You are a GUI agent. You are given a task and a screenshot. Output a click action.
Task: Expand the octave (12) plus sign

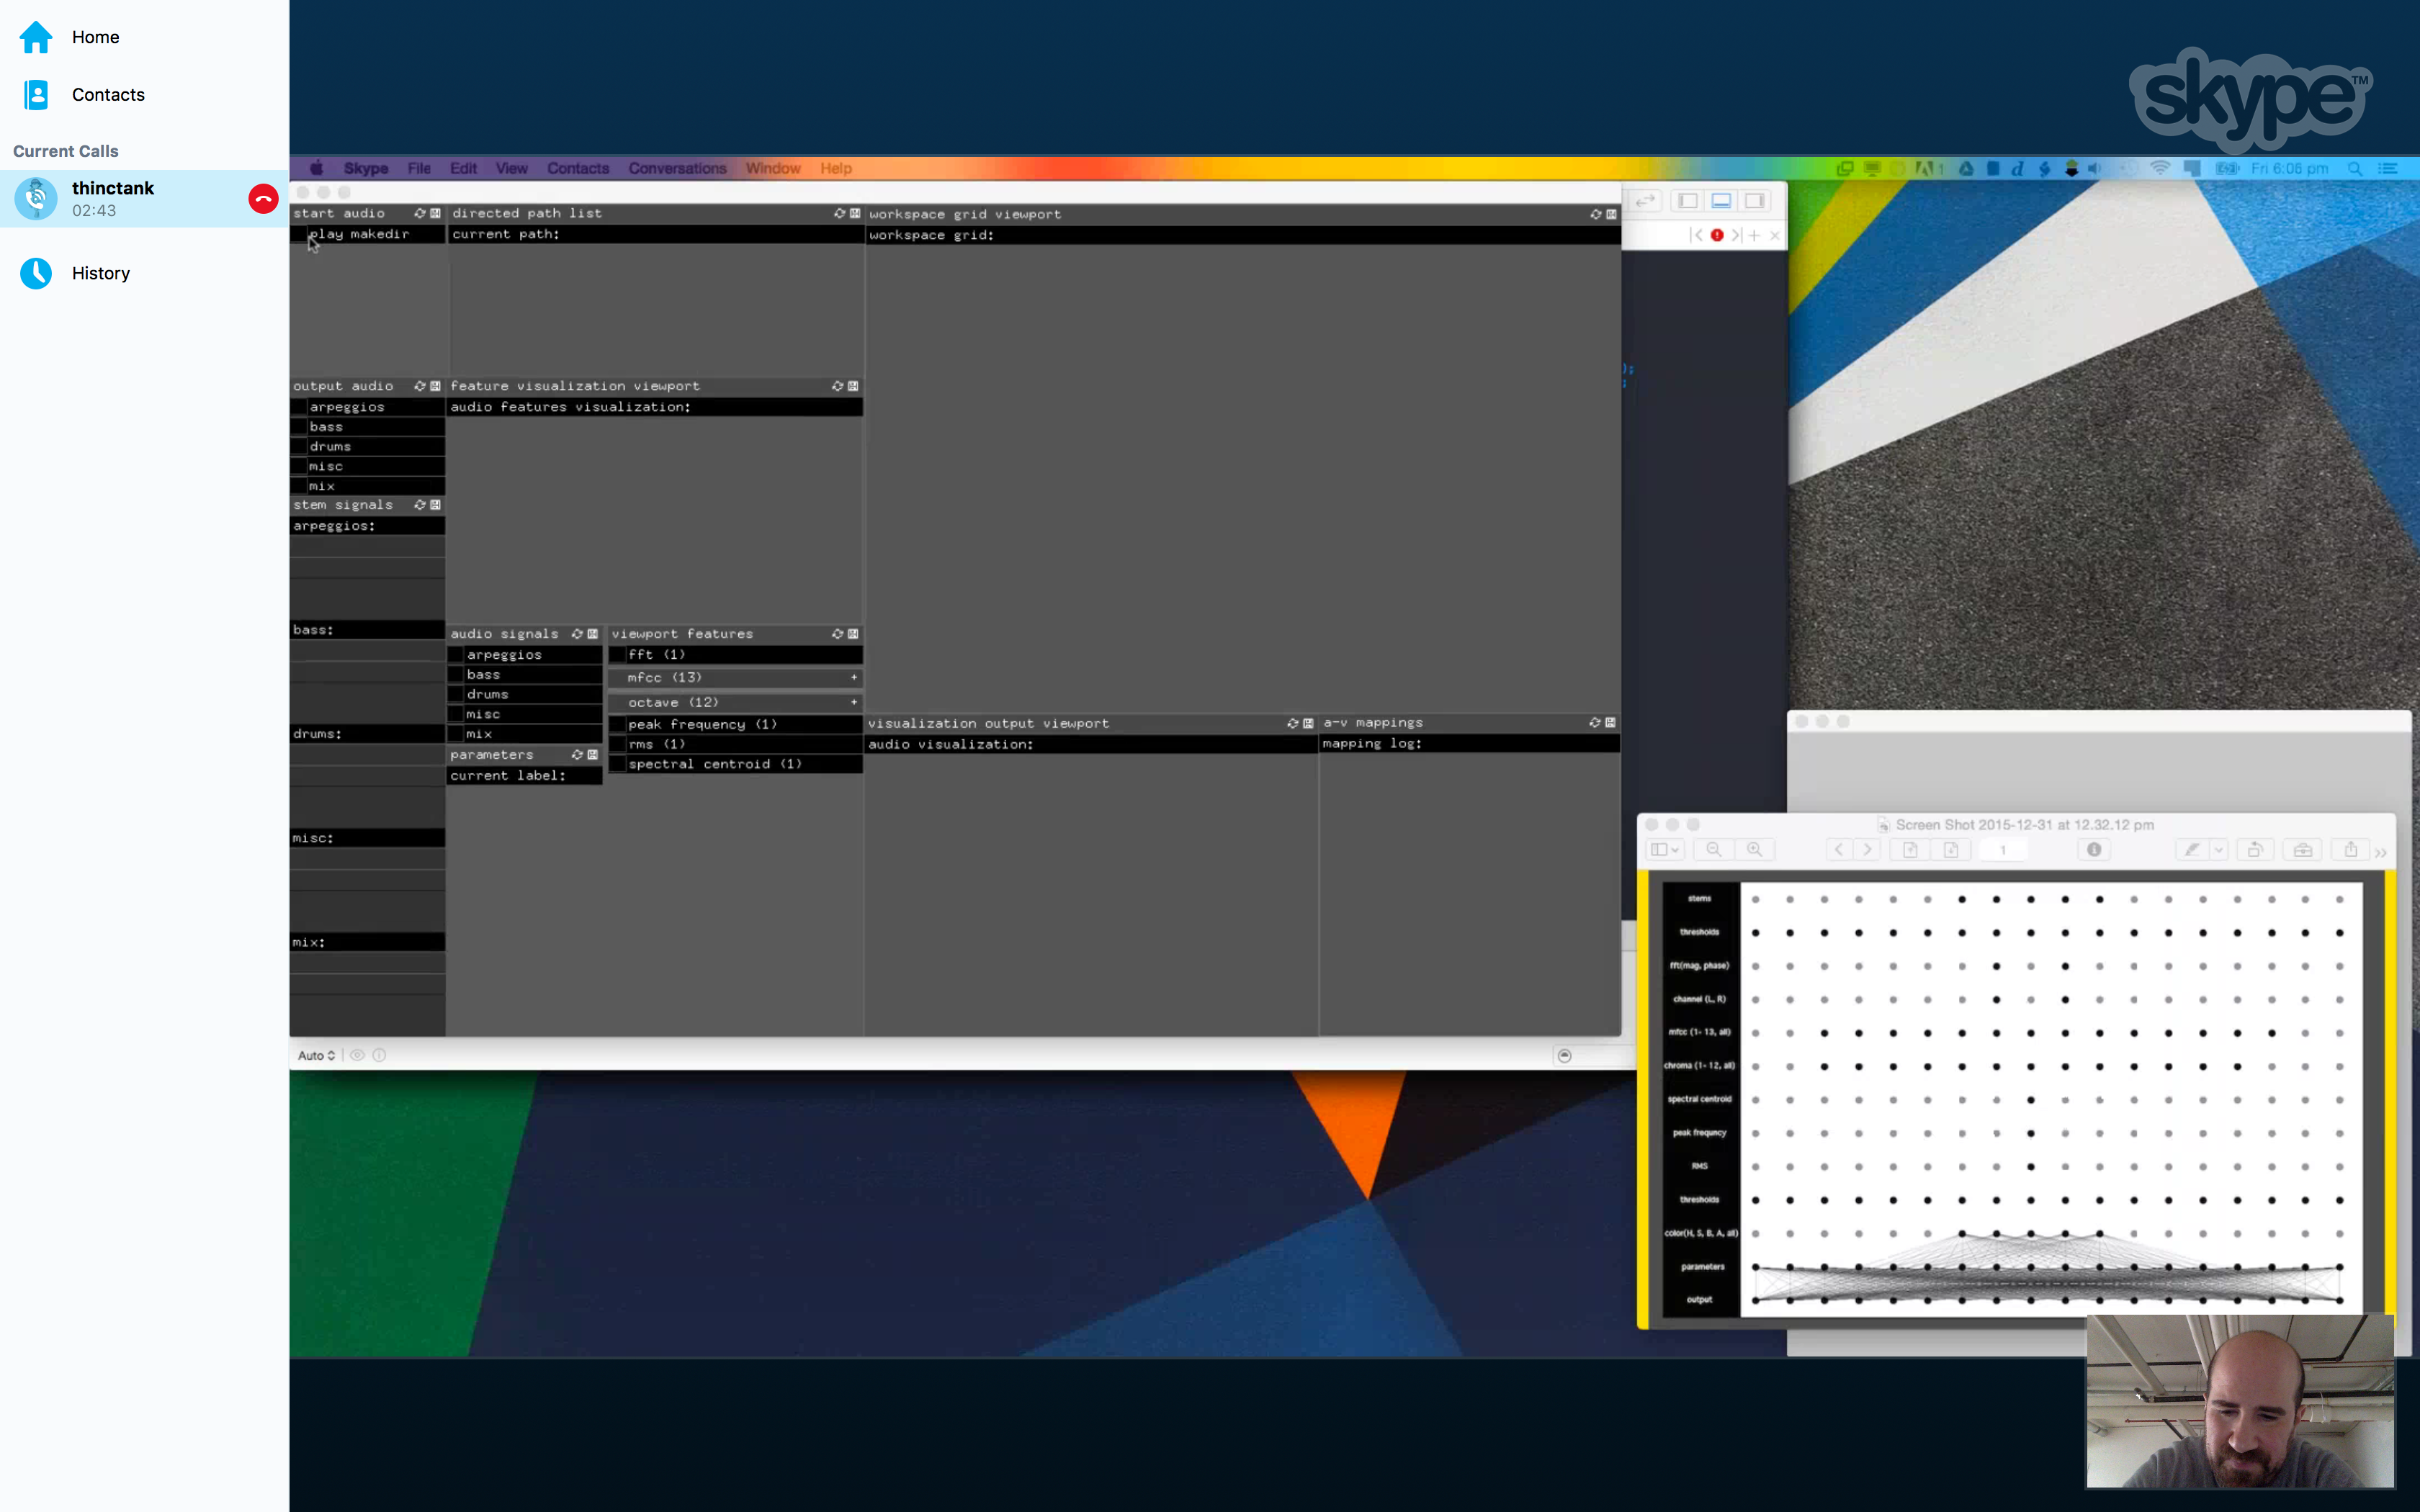(854, 702)
